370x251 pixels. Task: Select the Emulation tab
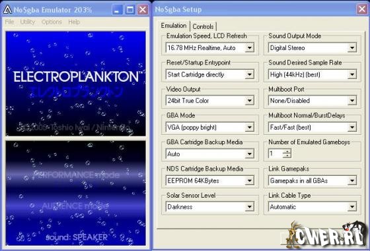[x=174, y=26]
